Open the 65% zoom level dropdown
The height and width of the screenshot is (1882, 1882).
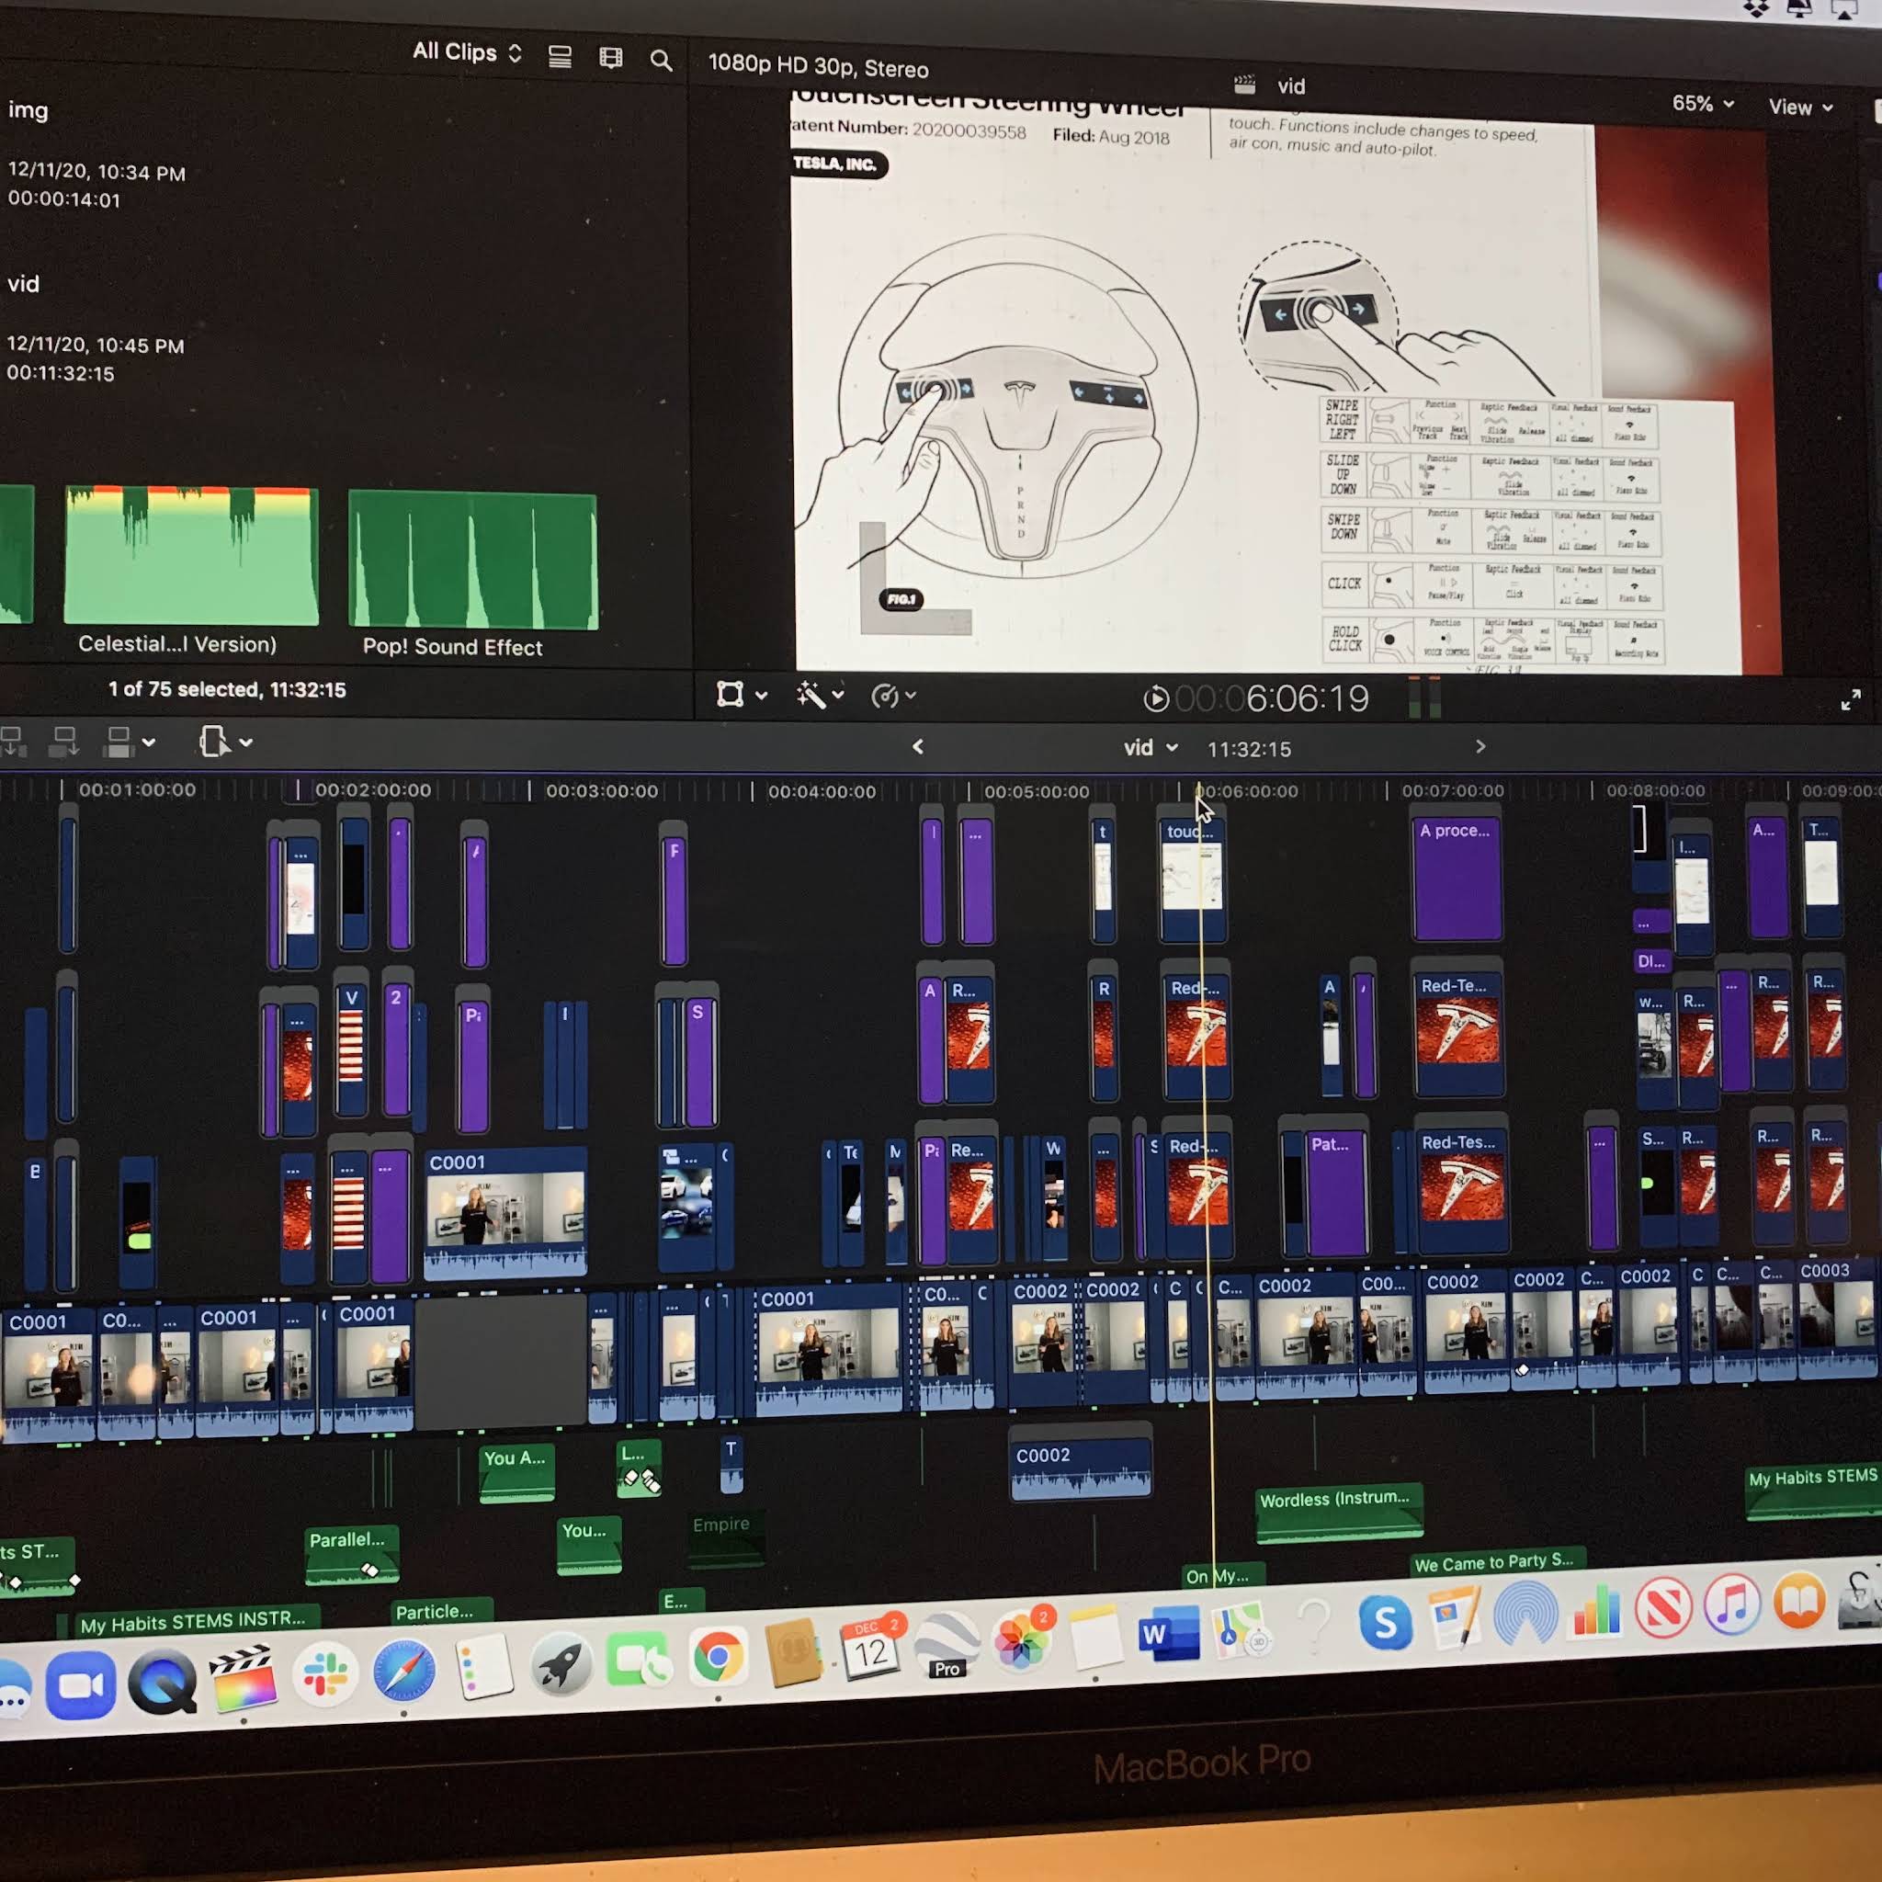coord(1702,103)
